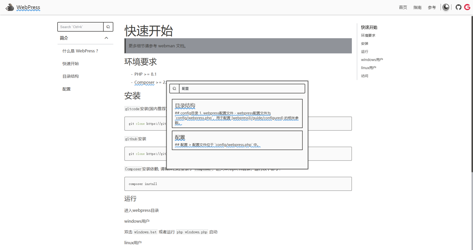The height and width of the screenshot is (250, 473).
Task: Open 目录结构 in the left sidebar
Action: (x=70, y=76)
